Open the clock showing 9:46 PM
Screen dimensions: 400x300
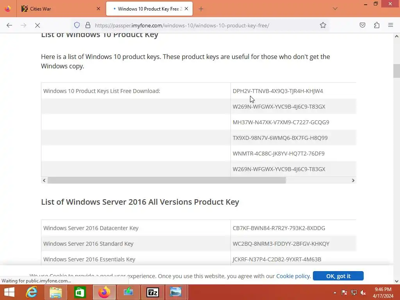[x=383, y=293]
